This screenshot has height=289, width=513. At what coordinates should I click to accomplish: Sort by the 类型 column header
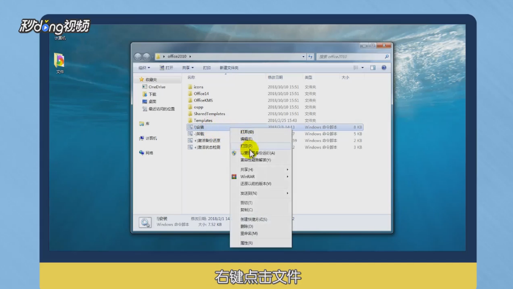pyautogui.click(x=309, y=77)
